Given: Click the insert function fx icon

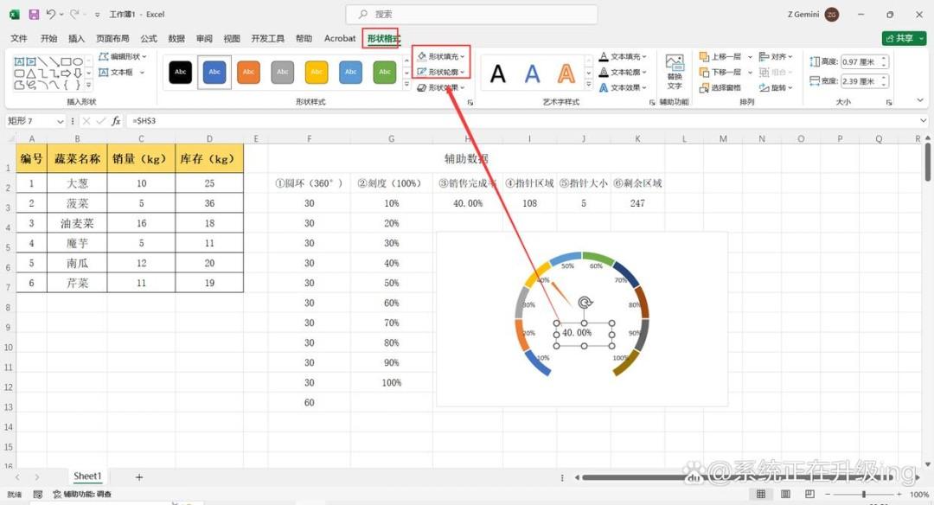Looking at the screenshot, I should [116, 121].
